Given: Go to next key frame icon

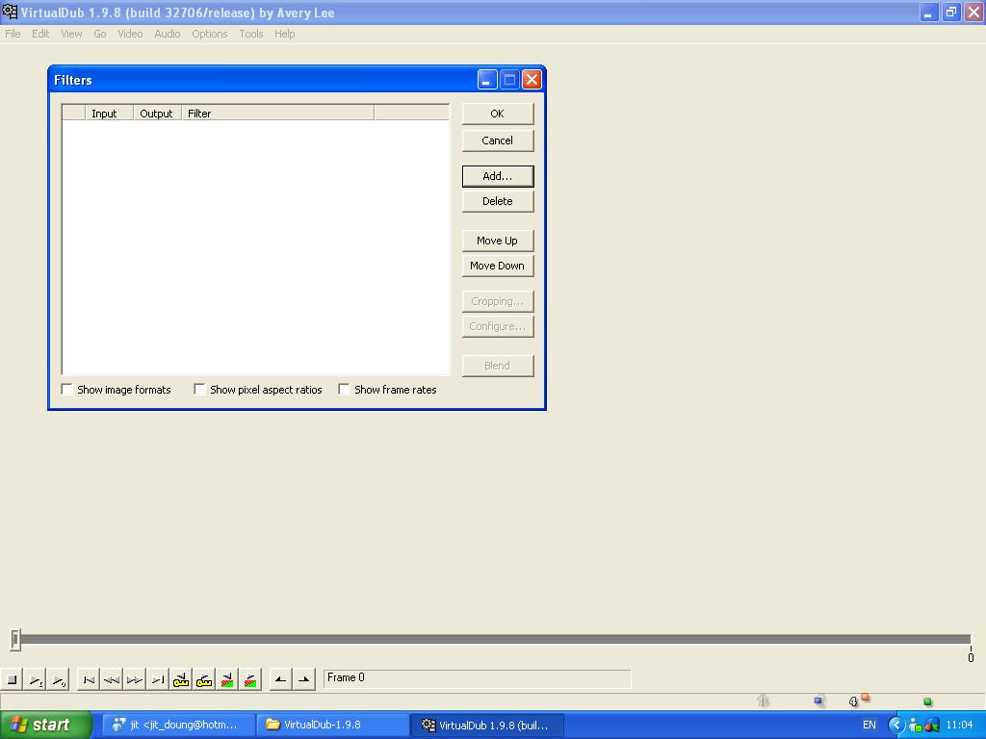Looking at the screenshot, I should click(x=204, y=679).
